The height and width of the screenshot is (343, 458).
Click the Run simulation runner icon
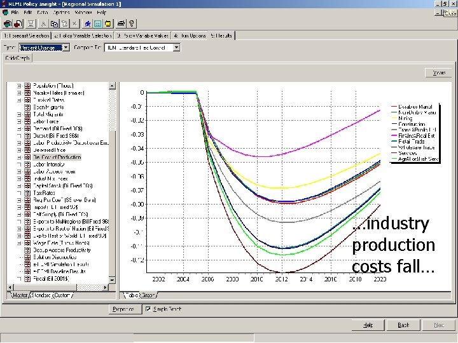87,24
